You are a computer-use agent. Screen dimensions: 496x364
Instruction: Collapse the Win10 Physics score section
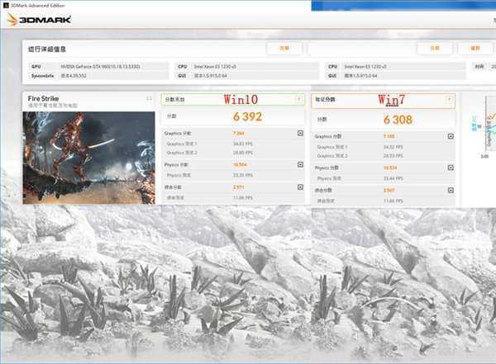(x=300, y=164)
